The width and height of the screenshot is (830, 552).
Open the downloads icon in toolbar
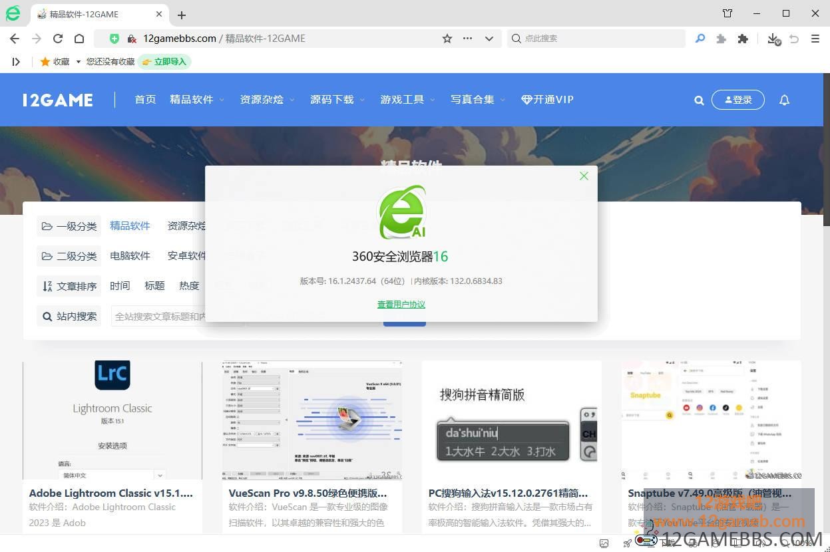pyautogui.click(x=773, y=39)
